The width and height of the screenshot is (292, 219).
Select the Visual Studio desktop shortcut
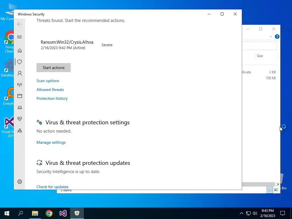pyautogui.click(x=7, y=127)
